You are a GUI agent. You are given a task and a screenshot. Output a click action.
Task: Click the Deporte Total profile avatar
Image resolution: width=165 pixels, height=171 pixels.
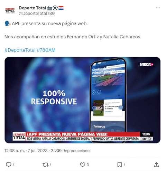[x=10, y=11]
